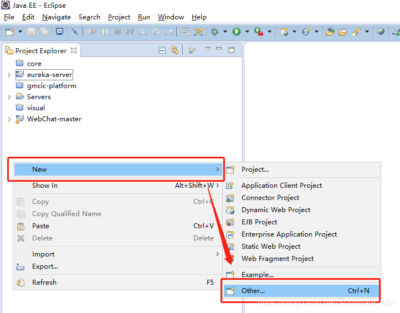Toggle Link with Editor in Project Explorer

175,50
